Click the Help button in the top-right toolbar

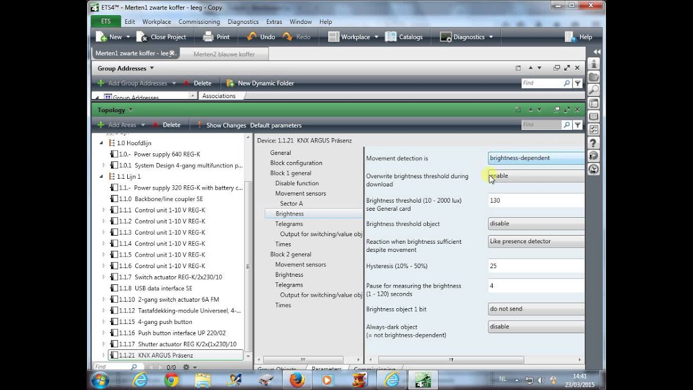(x=578, y=37)
